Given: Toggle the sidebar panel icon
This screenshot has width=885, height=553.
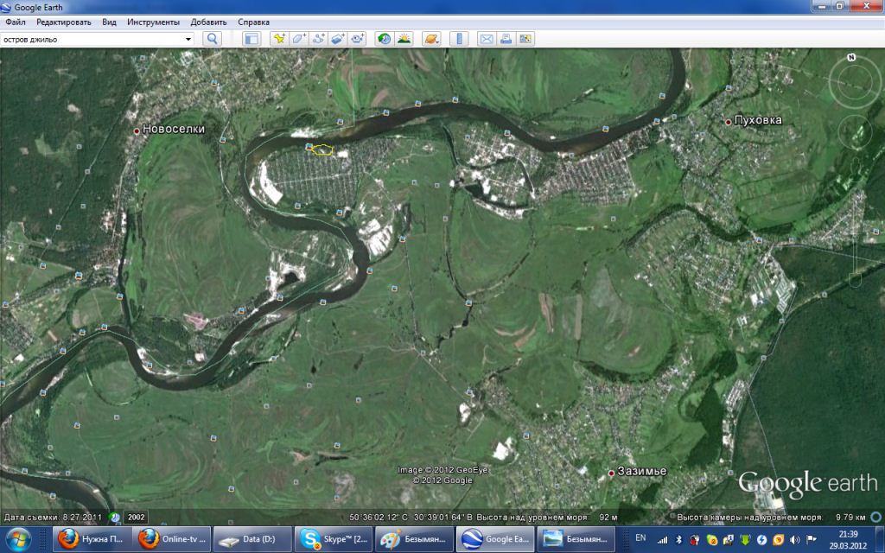Looking at the screenshot, I should [251, 39].
